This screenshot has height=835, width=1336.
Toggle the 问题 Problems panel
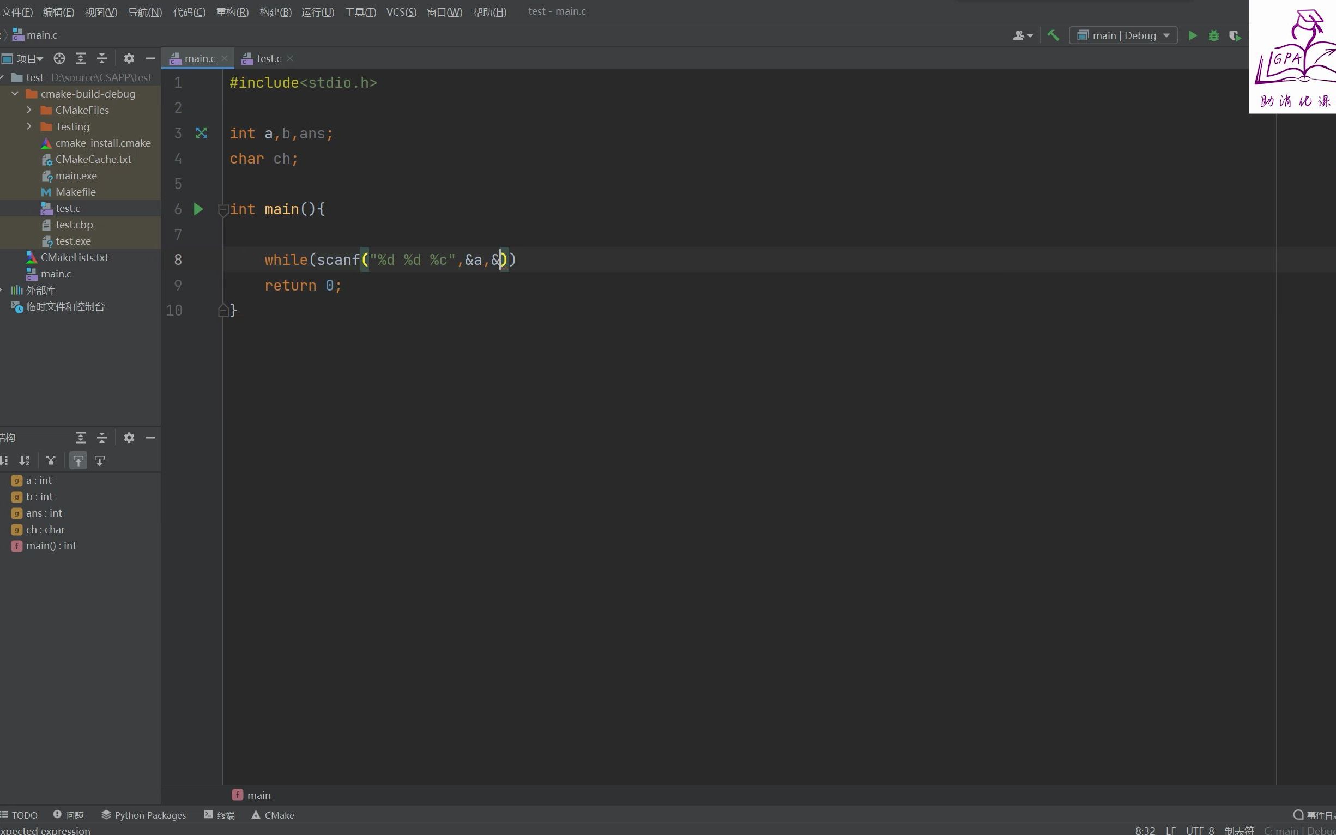(x=74, y=815)
